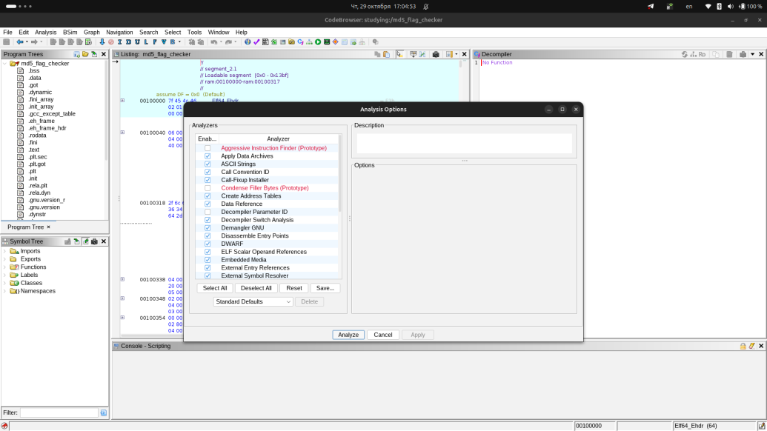
Task: Toggle the ASCII Strings analyzer checkbox
Action: pyautogui.click(x=207, y=164)
